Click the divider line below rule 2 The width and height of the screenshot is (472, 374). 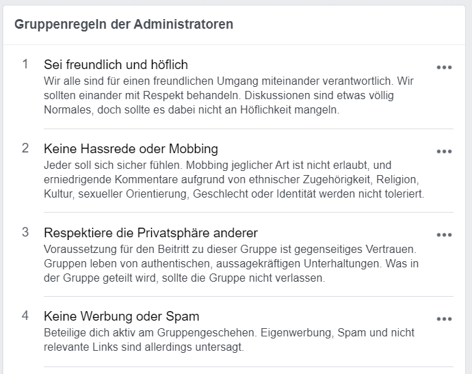248,212
